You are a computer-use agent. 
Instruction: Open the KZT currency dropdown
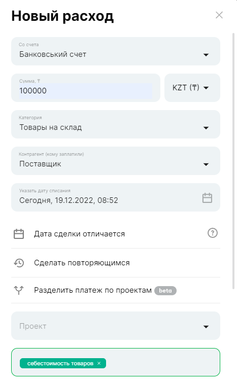coord(192,88)
